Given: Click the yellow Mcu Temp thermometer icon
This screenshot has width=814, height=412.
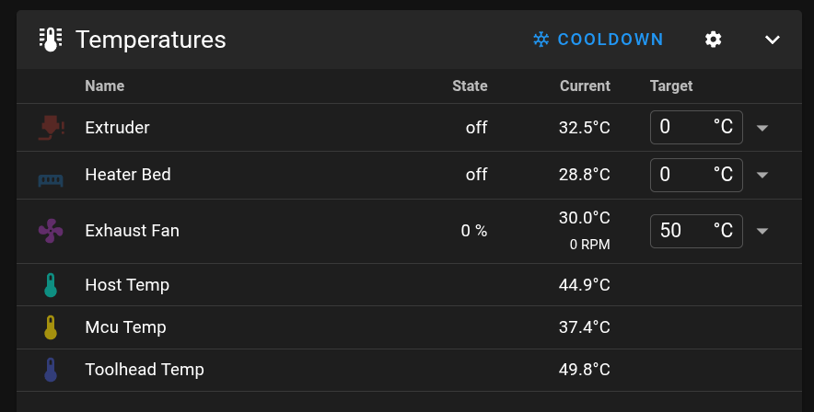Looking at the screenshot, I should 51,327.
